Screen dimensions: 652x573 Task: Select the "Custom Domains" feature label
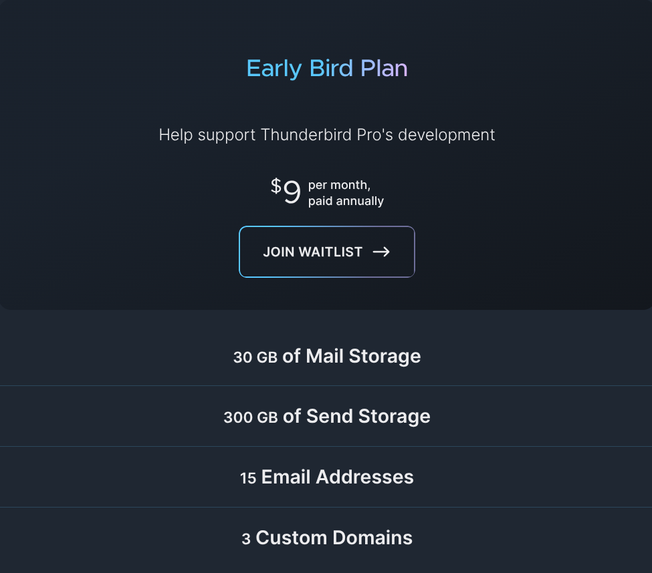[x=334, y=538]
